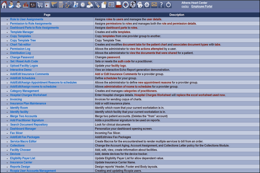The width and height of the screenshot is (260, 173).
Task: Open Copy Template Tree link
Action: point(23,40)
